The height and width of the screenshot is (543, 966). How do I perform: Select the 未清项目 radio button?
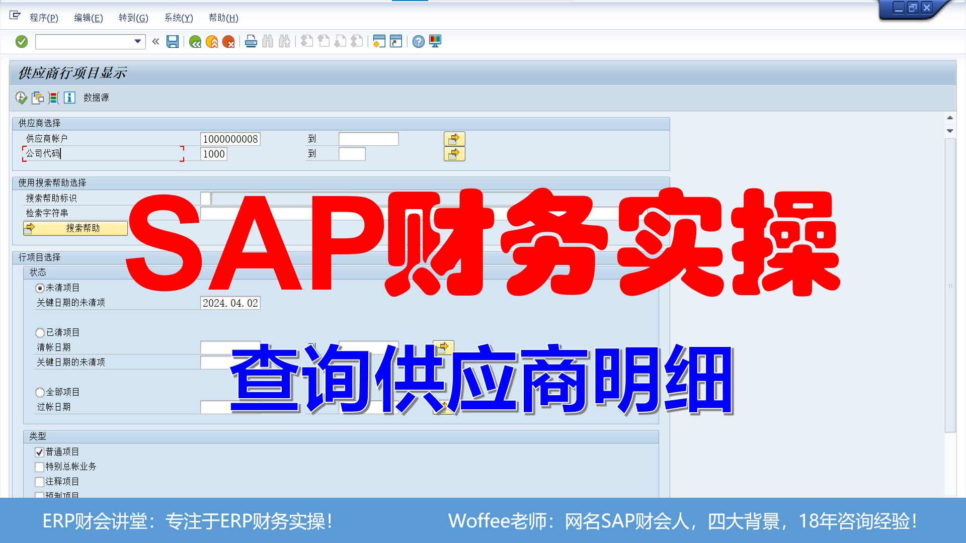(x=40, y=288)
